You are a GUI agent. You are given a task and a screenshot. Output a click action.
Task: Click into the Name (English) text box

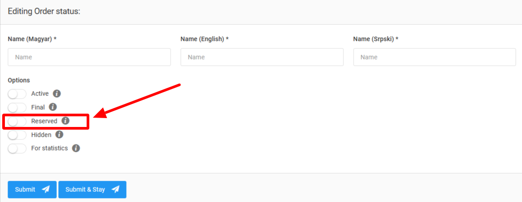click(262, 57)
